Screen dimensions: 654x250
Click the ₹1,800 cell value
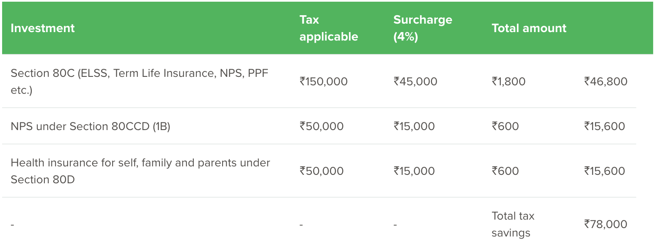coord(508,82)
